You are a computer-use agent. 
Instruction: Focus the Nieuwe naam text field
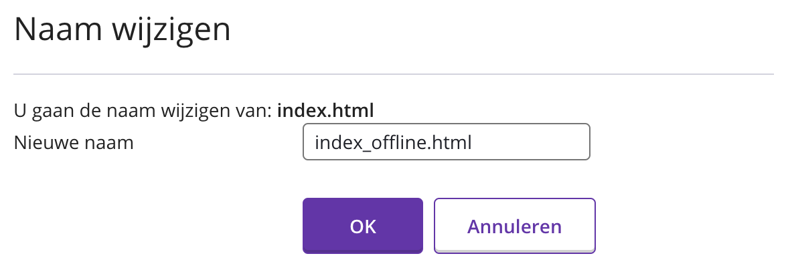point(446,142)
